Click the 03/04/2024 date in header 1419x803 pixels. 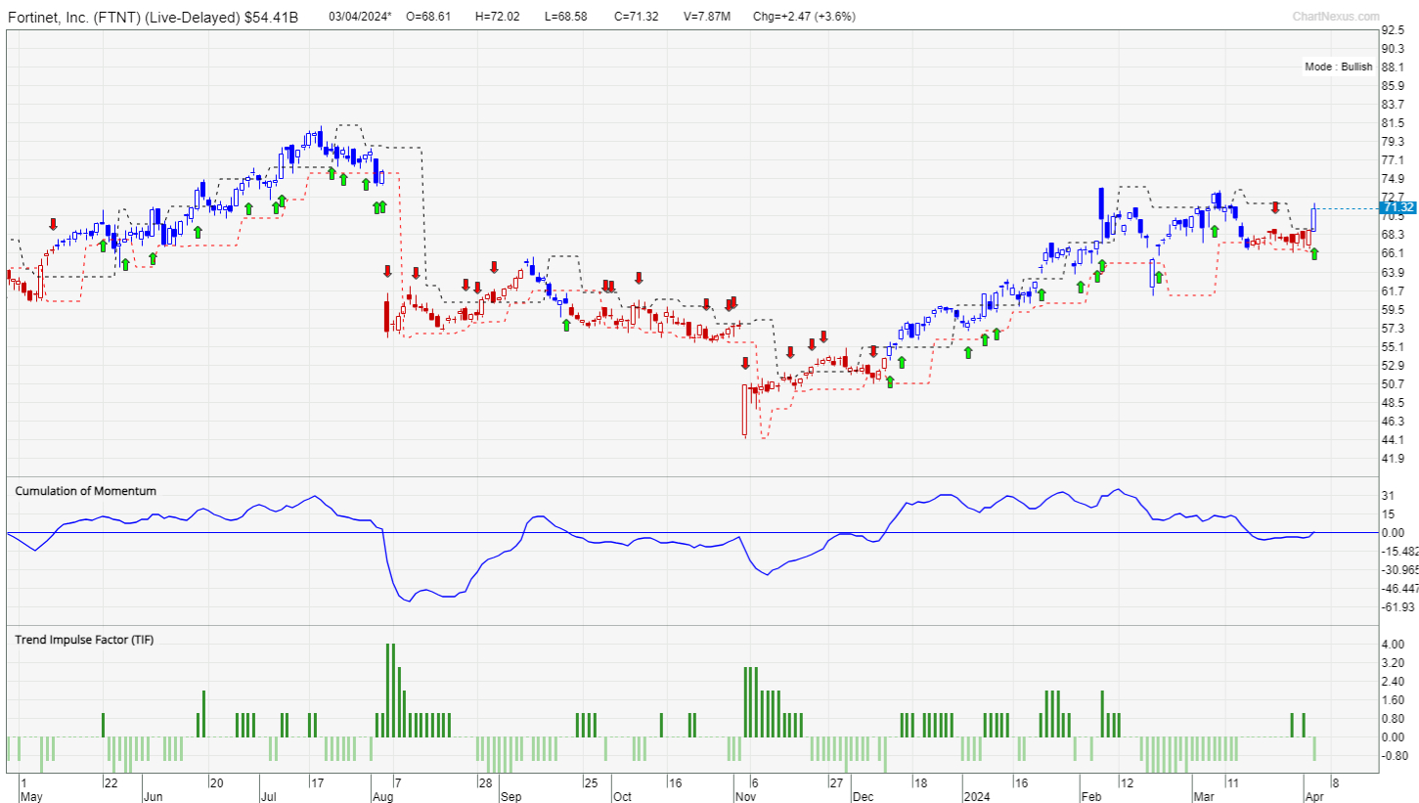click(359, 17)
